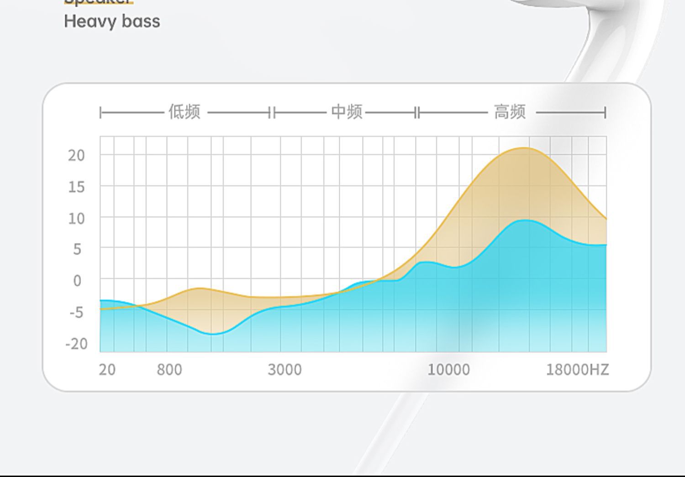Click the 0 value on the vertical axis

click(77, 281)
